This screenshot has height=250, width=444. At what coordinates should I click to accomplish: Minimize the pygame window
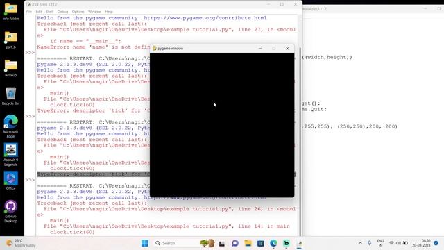pyautogui.click(x=260, y=48)
